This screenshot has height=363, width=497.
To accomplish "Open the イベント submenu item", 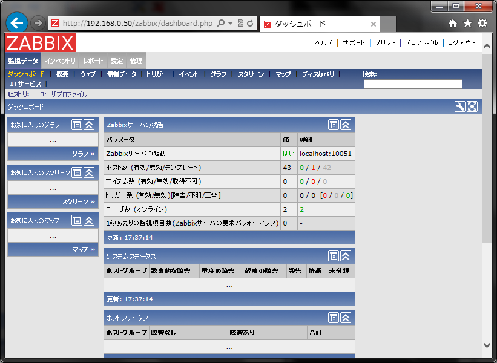I will tap(189, 74).
